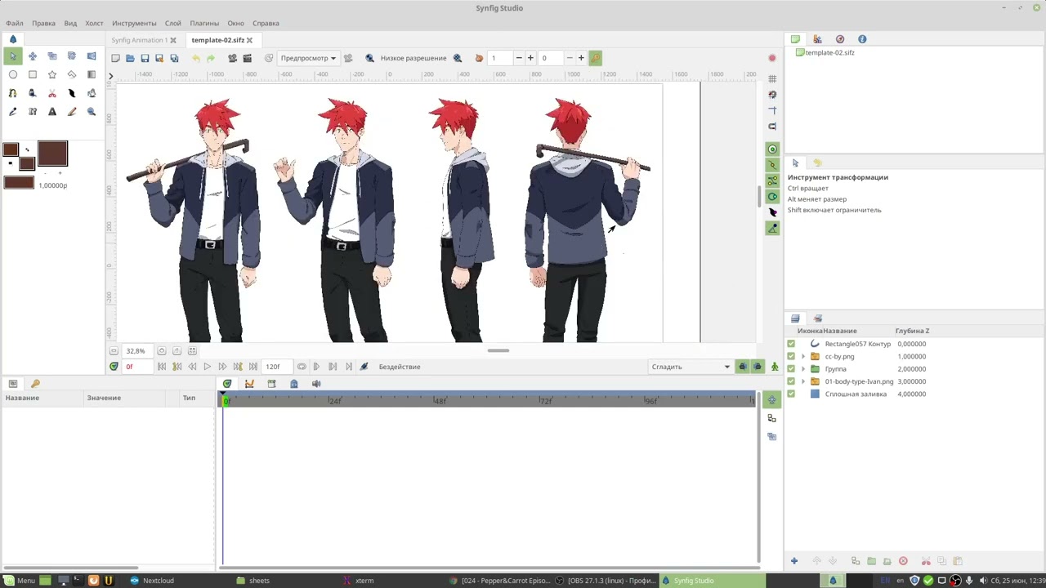Toggle the grid display button

coord(772,78)
